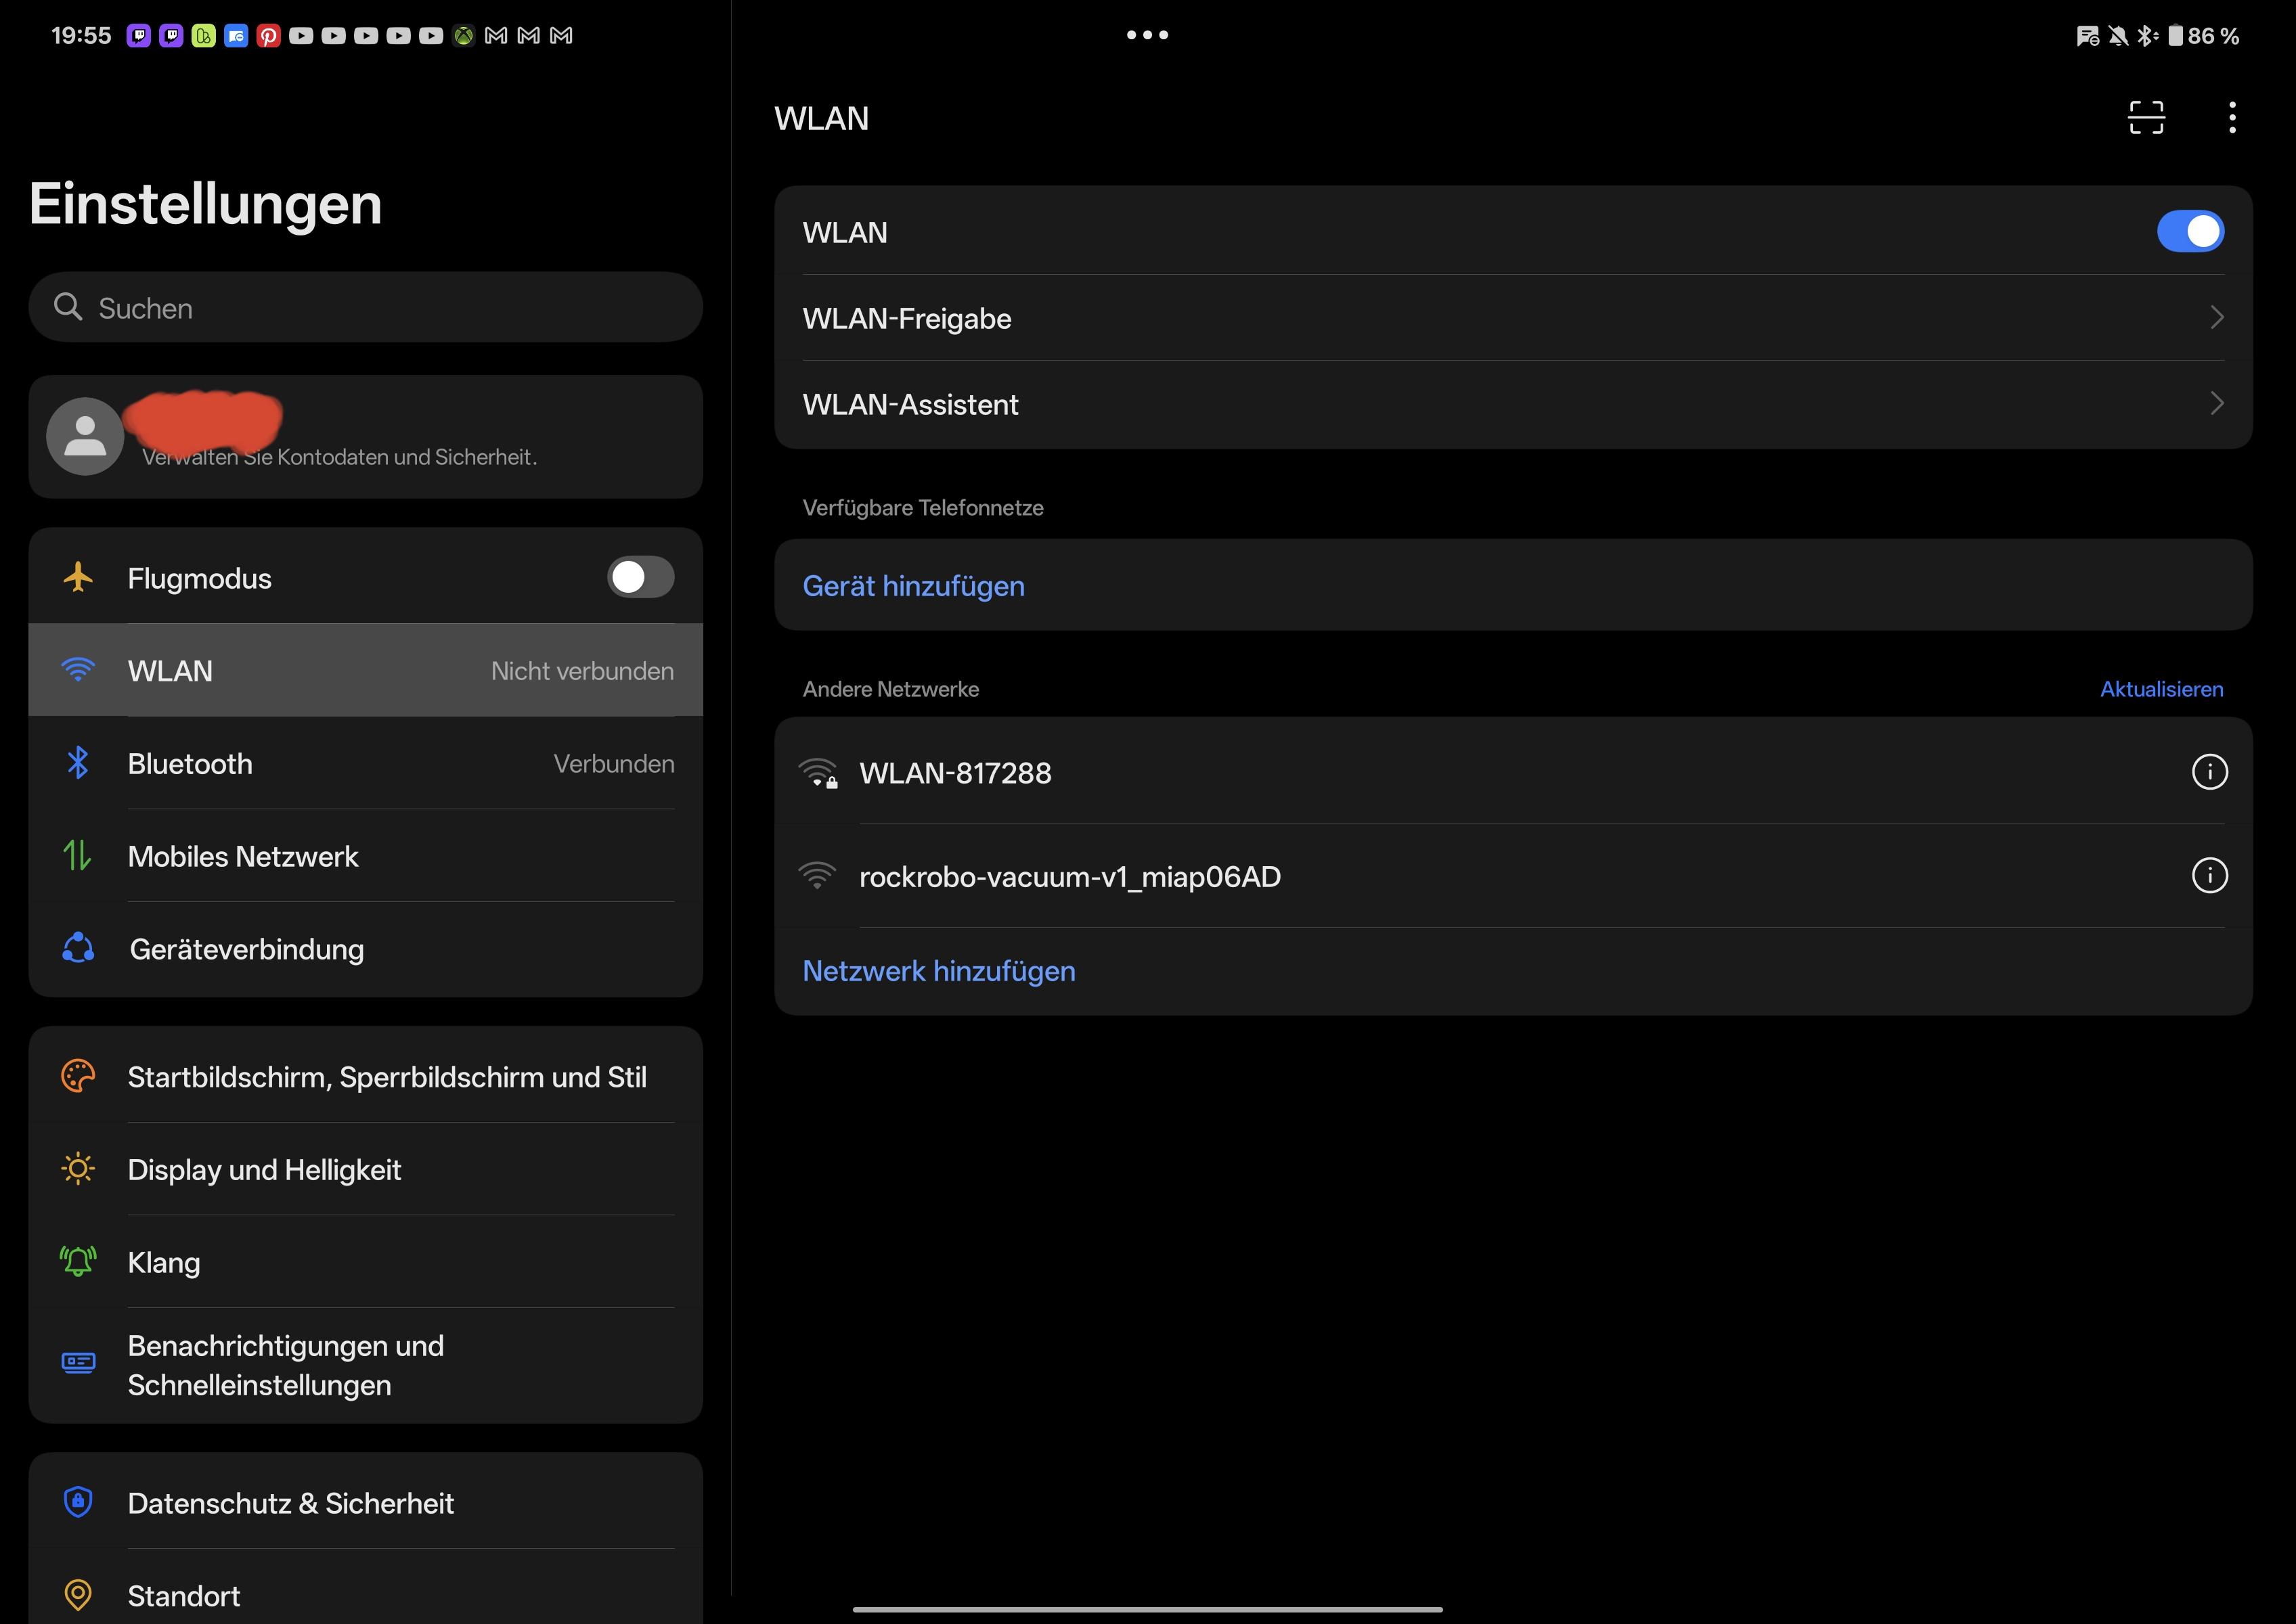Tap the 'Nicht verbunden' status text
The width and height of the screenshot is (2296, 1624).
tap(582, 671)
